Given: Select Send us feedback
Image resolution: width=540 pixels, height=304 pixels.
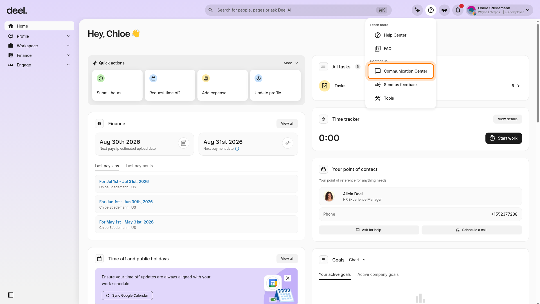Looking at the screenshot, I should click(x=400, y=85).
